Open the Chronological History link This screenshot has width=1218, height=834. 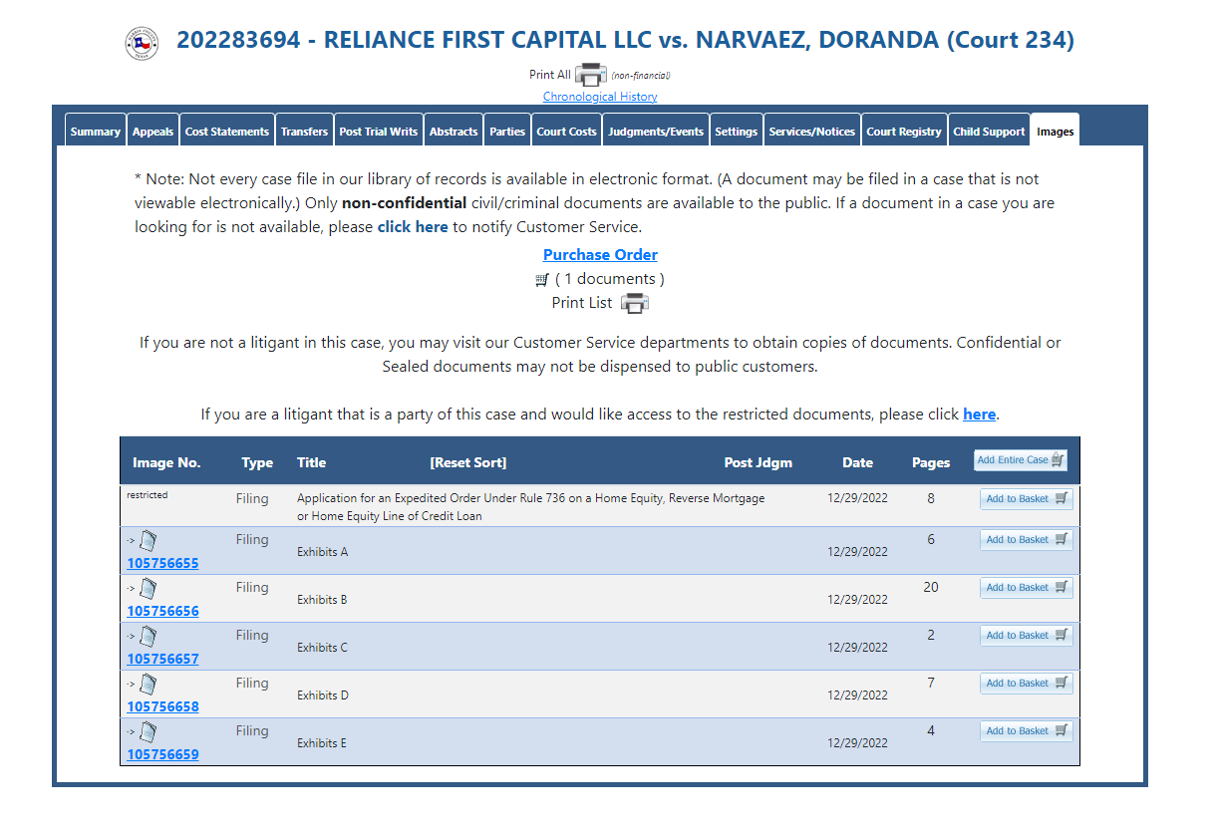pos(600,97)
